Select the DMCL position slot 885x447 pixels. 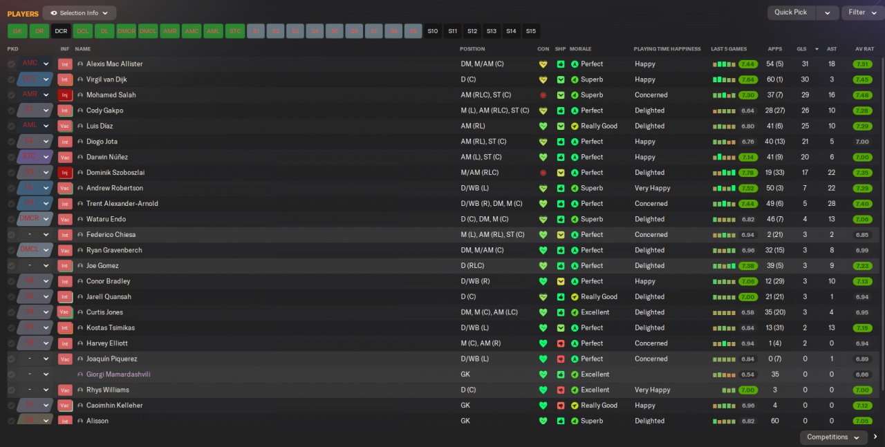click(148, 31)
